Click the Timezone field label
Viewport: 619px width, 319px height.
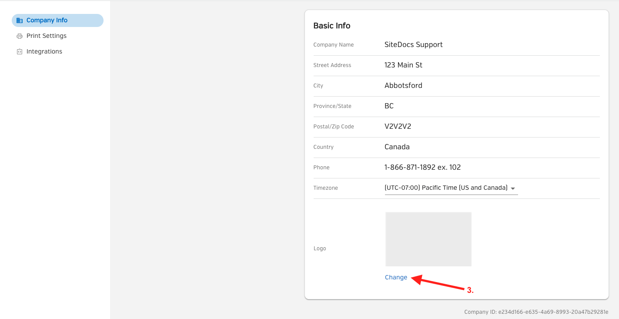tap(326, 188)
